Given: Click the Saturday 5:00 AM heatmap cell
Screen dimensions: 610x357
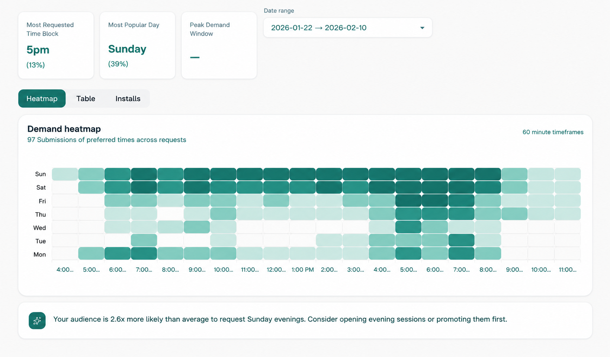Looking at the screenshot, I should click(91, 187).
